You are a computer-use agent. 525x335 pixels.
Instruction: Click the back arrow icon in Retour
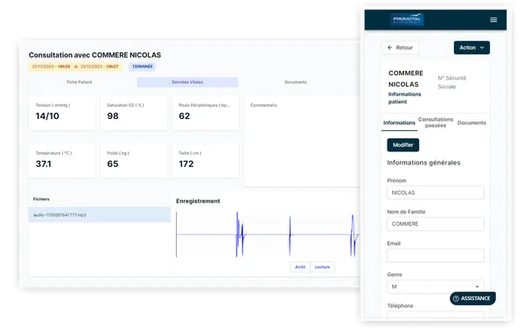(x=389, y=47)
